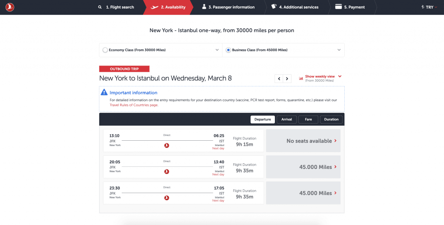Select the Business Class radio button
Image resolution: width=444 pixels, height=225 pixels.
point(228,50)
